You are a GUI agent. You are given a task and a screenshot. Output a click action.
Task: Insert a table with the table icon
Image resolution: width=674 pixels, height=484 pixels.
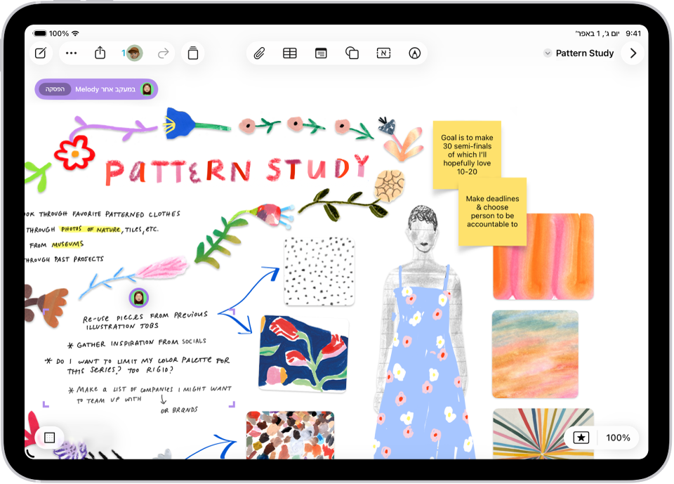pyautogui.click(x=290, y=53)
